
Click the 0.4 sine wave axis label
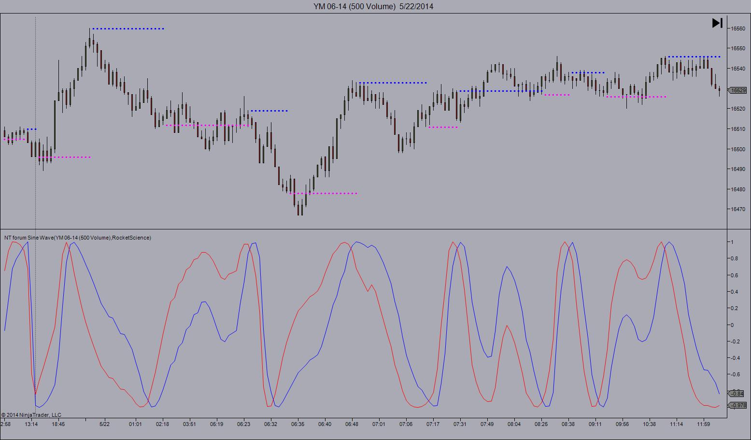(x=734, y=292)
